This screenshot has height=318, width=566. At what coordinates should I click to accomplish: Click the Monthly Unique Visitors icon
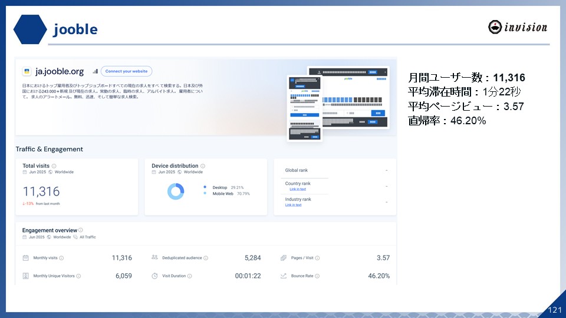point(25,276)
